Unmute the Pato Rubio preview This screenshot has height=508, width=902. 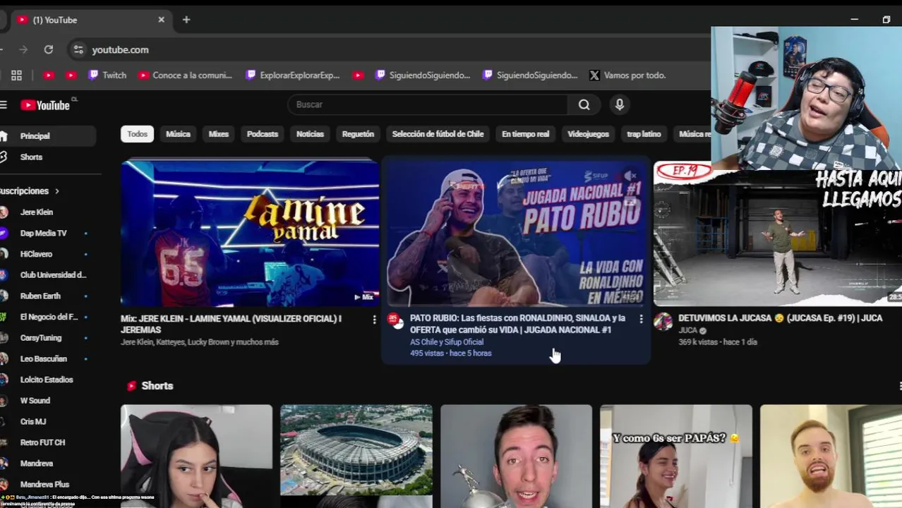tap(631, 176)
